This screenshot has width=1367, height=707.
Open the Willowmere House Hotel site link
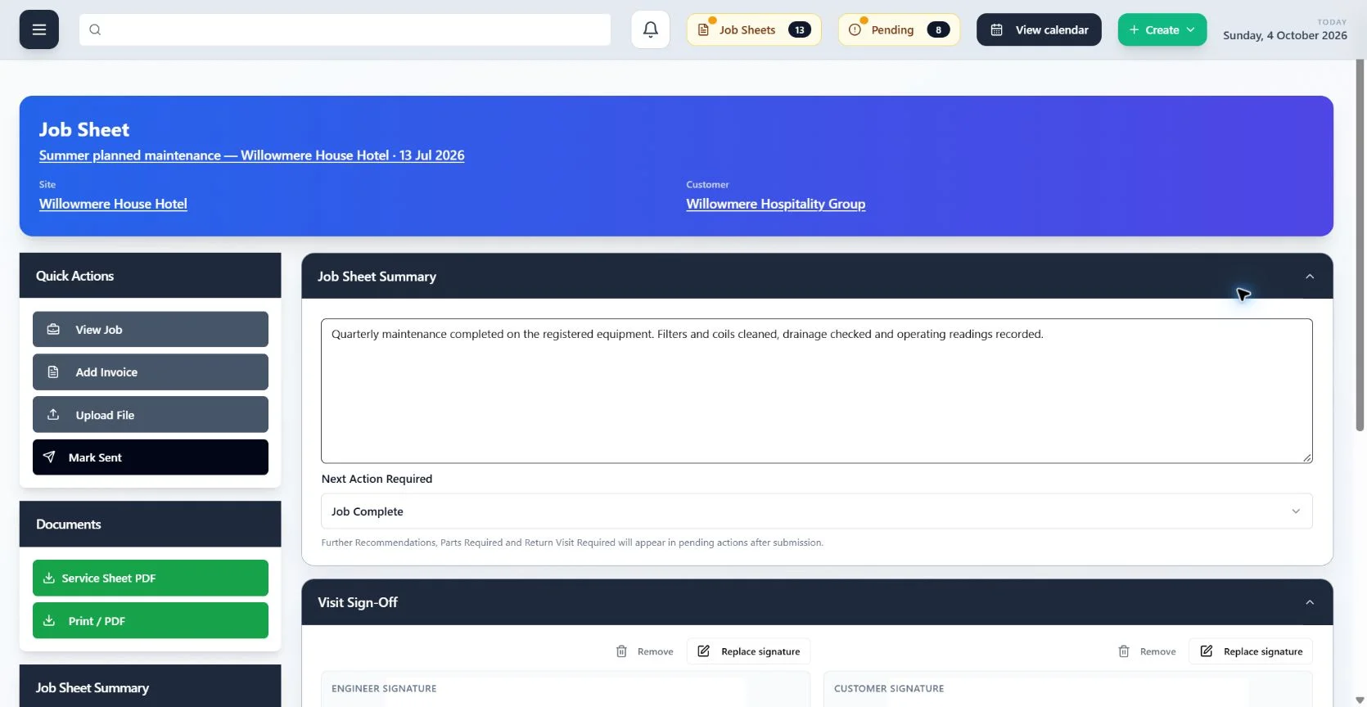(113, 204)
